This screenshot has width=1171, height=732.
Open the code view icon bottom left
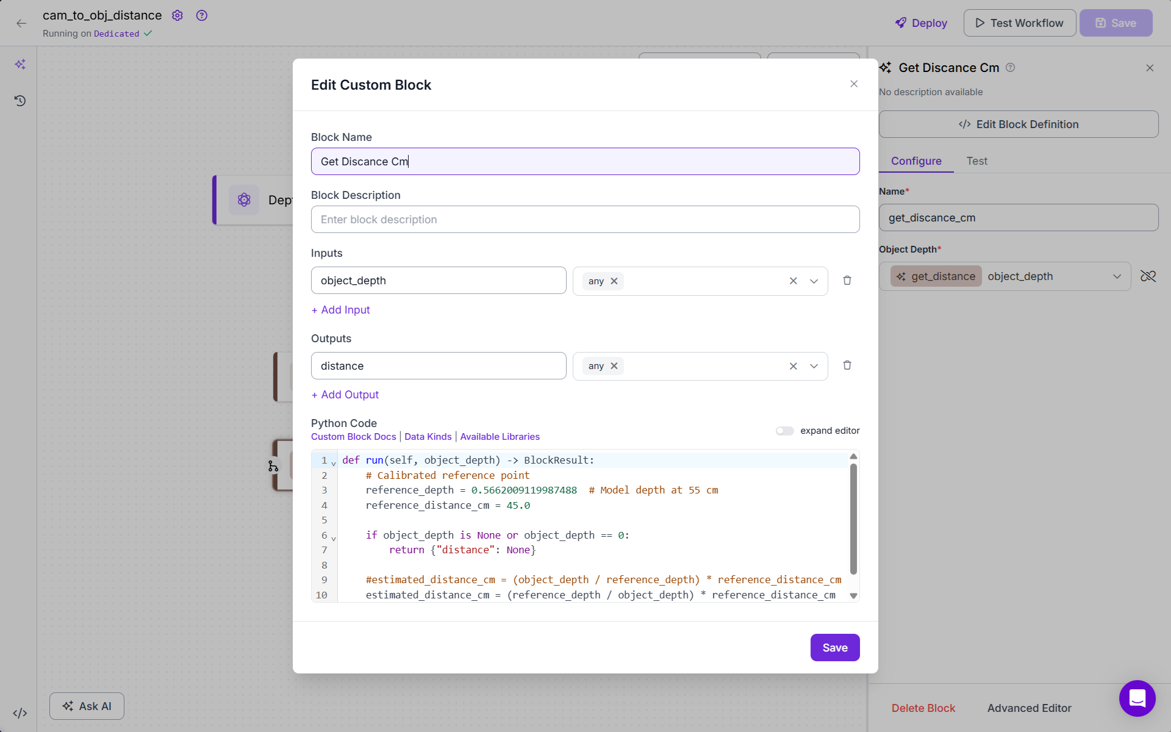20,712
